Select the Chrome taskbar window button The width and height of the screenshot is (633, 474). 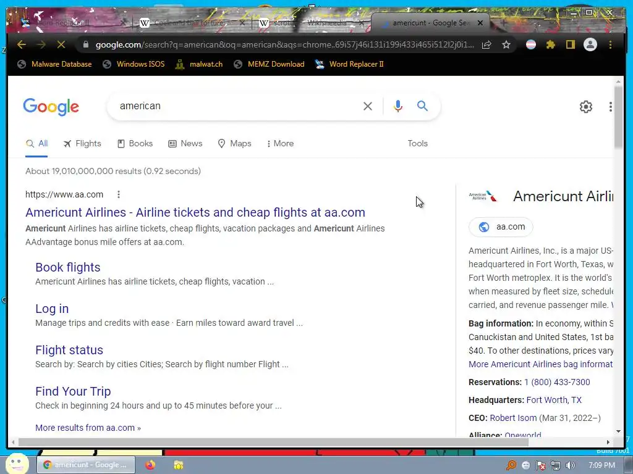pos(85,465)
